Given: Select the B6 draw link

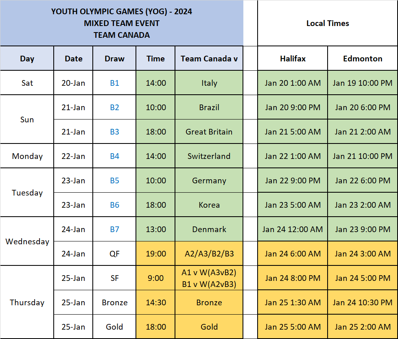Looking at the screenshot, I should [114, 205].
